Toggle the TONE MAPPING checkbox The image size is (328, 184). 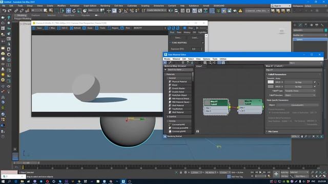tap(203, 43)
